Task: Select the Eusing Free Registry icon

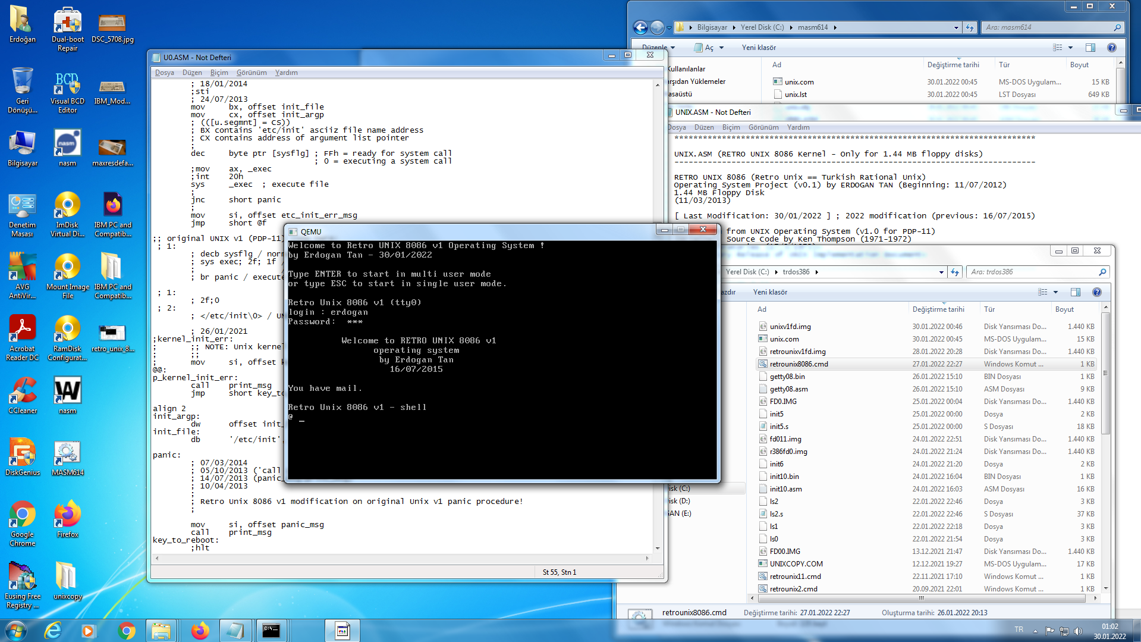Action: coord(23,585)
